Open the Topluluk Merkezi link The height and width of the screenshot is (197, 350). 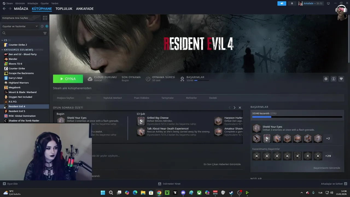click(x=112, y=98)
